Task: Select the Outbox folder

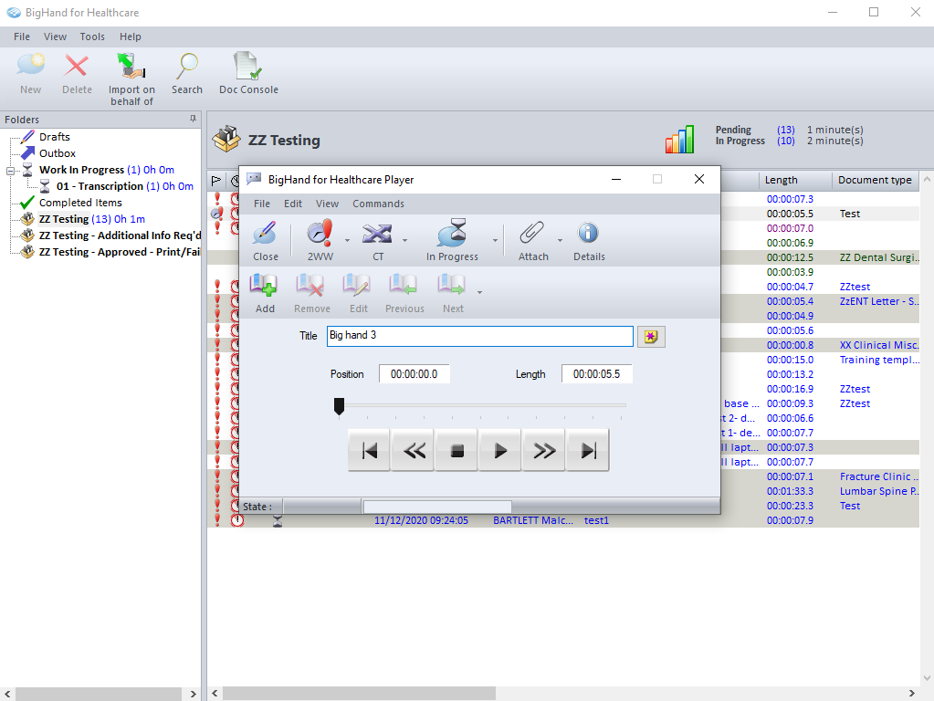Action: coord(58,153)
